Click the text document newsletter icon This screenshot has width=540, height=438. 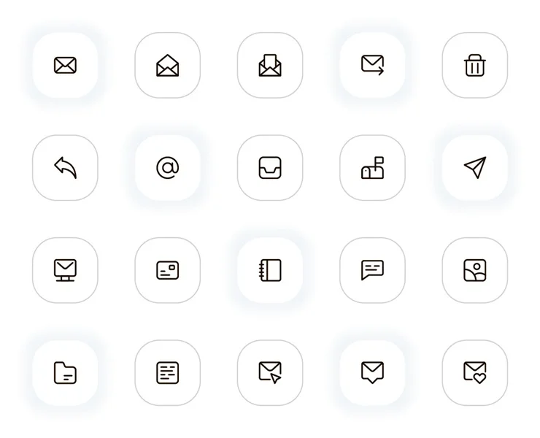pyautogui.click(x=167, y=373)
